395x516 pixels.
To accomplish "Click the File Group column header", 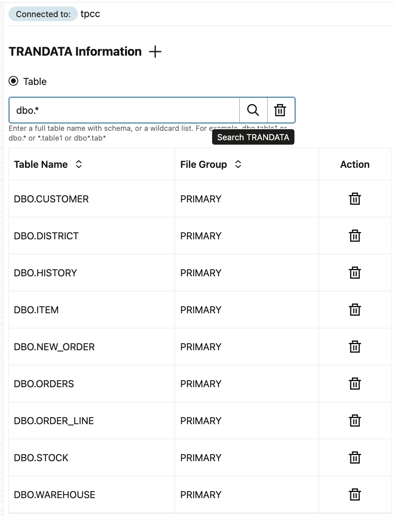I will coord(204,165).
